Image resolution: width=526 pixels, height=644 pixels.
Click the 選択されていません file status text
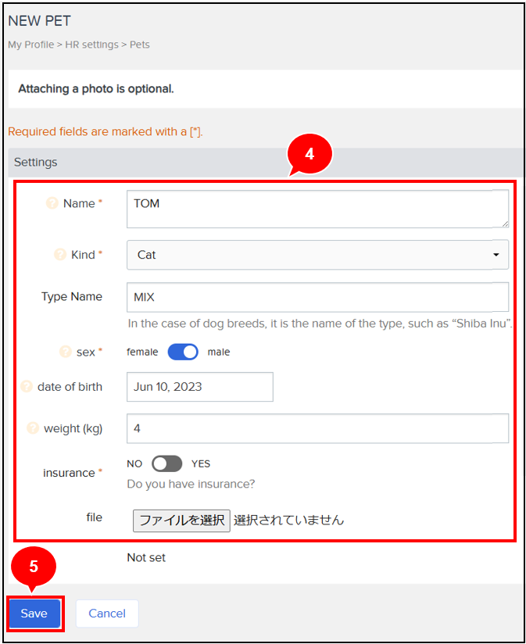click(x=288, y=520)
